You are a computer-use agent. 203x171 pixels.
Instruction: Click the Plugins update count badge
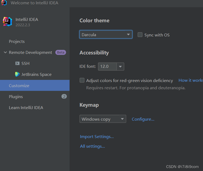coord(64,96)
